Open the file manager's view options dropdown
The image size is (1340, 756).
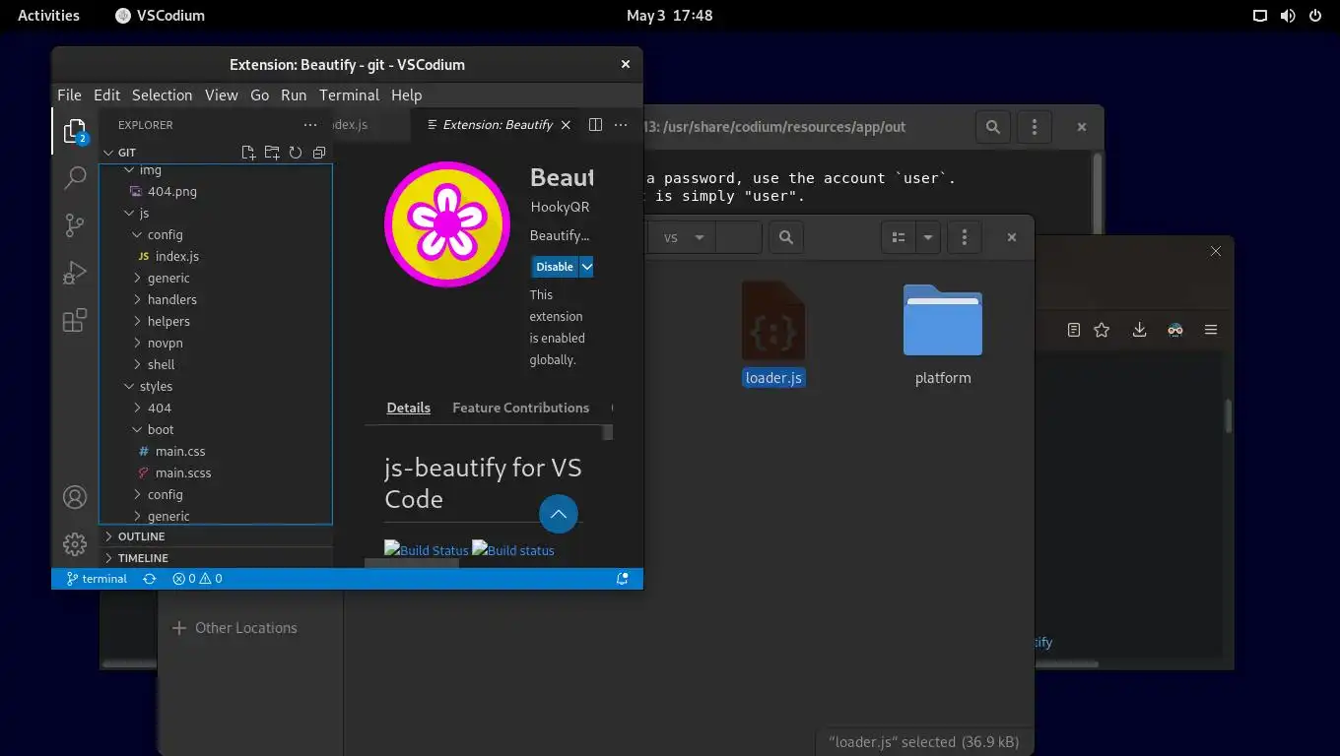[x=928, y=237]
